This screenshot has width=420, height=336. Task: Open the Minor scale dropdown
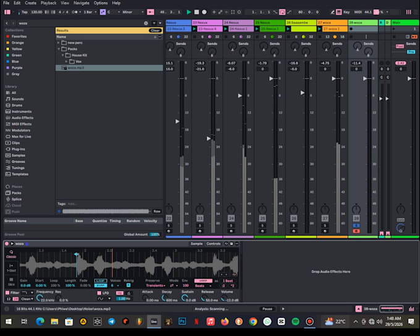click(133, 12)
